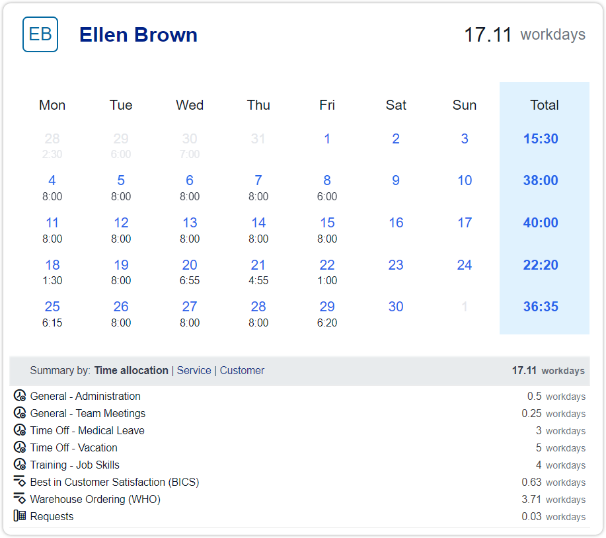Open calendar day 6
The height and width of the screenshot is (538, 606).
190,180
